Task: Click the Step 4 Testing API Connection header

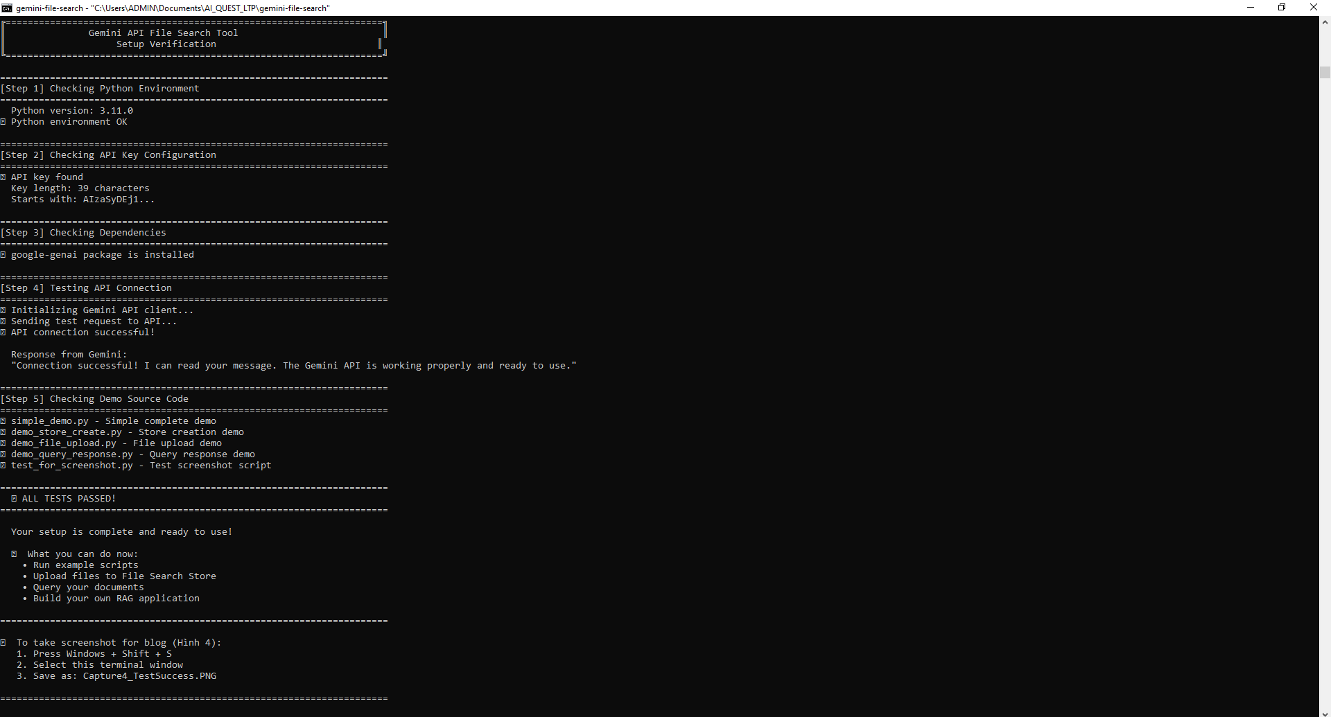Action: point(87,287)
